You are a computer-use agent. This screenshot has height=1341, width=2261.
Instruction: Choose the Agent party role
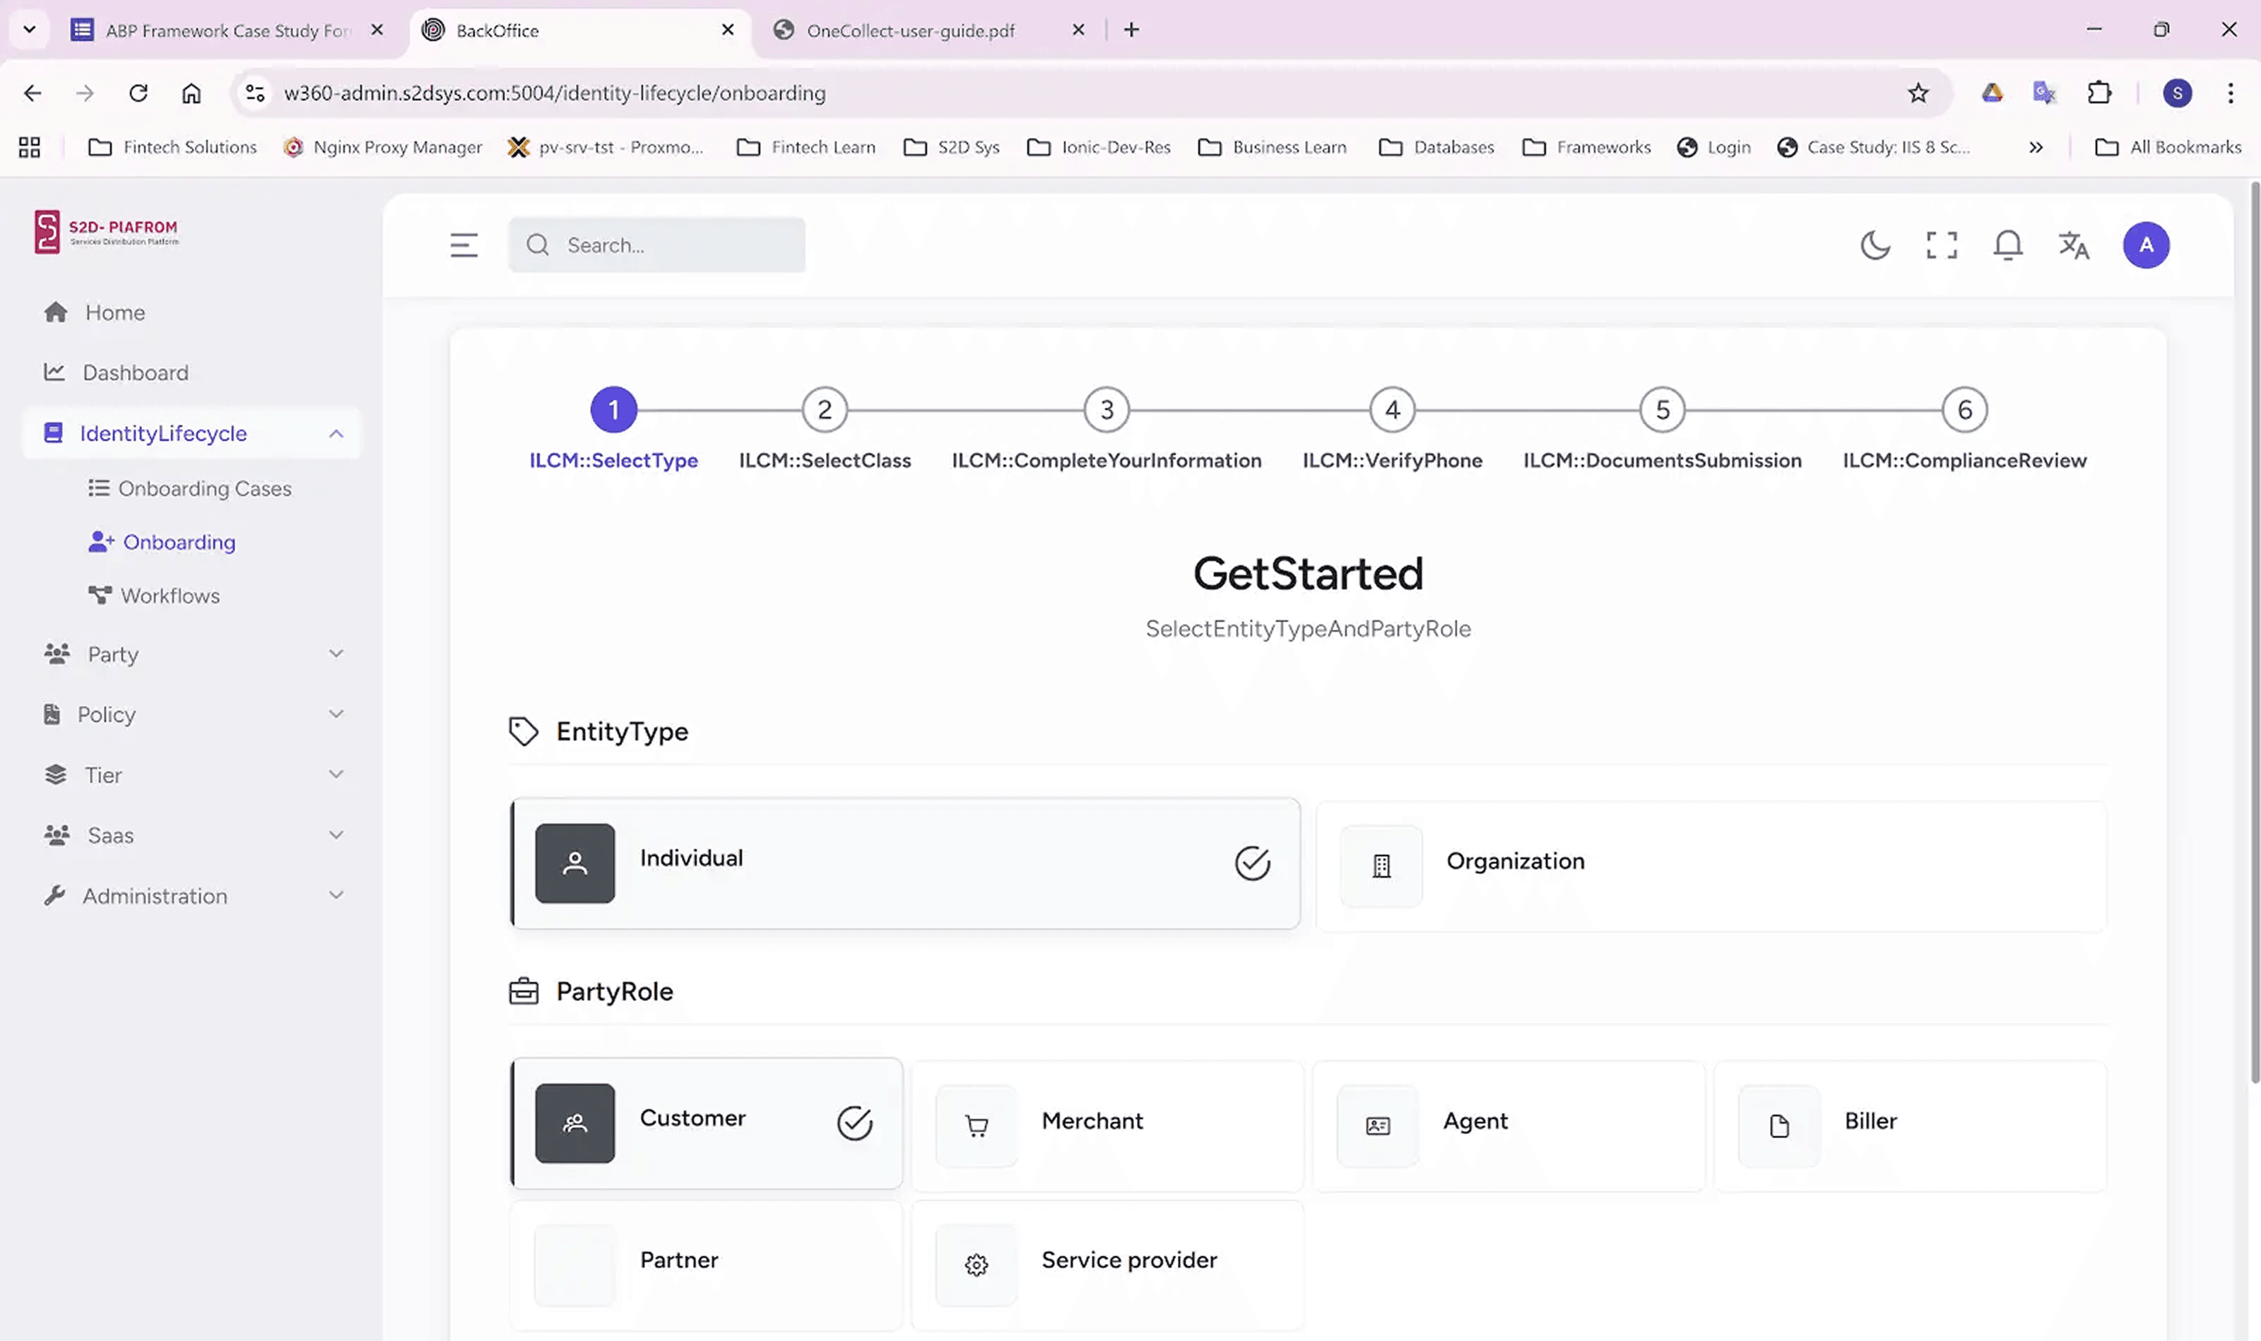point(1507,1123)
